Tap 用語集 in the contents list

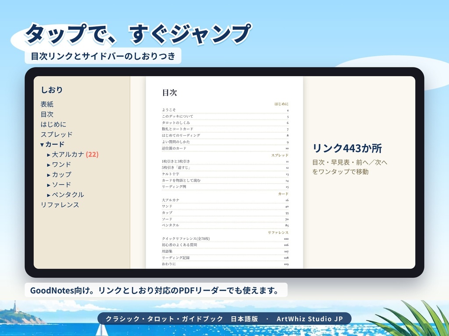pos(225,252)
